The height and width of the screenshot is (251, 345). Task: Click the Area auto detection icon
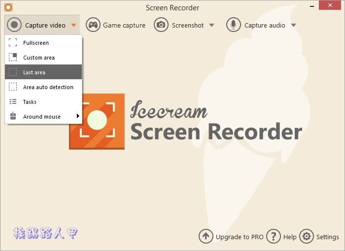point(13,87)
